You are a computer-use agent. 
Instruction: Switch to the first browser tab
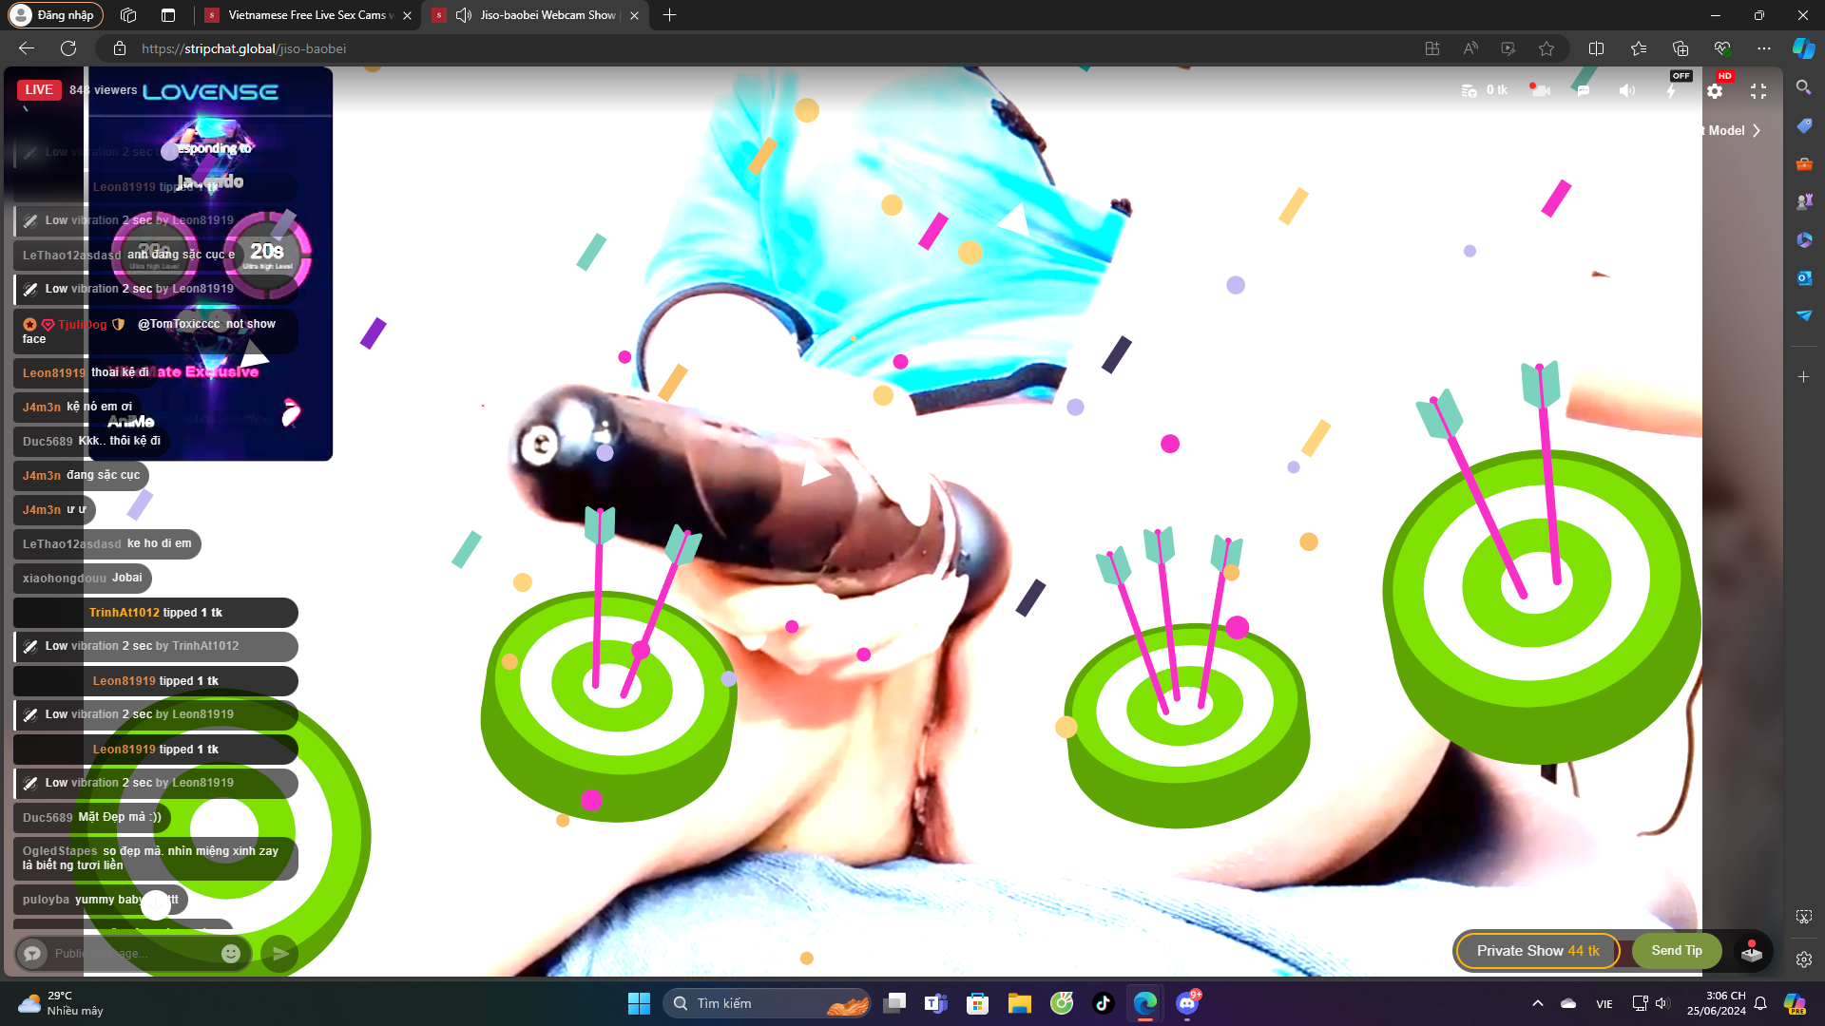click(304, 15)
